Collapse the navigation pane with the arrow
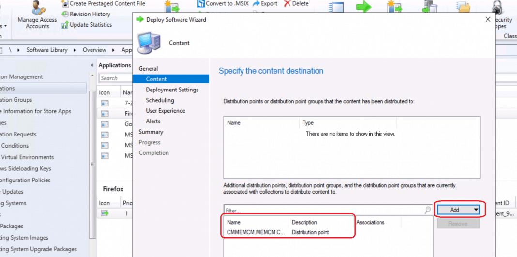517x257 pixels. (92, 65)
